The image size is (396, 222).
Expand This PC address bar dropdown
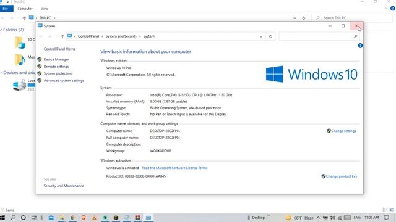coord(295,18)
